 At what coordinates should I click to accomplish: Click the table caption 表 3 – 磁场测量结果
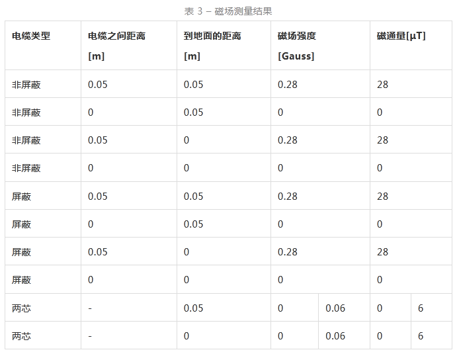(228, 11)
